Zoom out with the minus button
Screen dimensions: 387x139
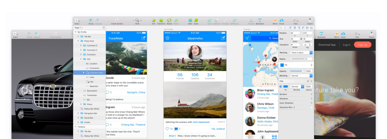click(x=134, y=20)
